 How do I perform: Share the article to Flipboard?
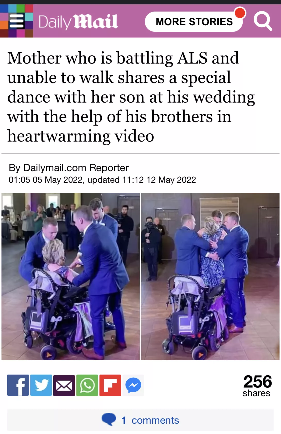pyautogui.click(x=110, y=385)
